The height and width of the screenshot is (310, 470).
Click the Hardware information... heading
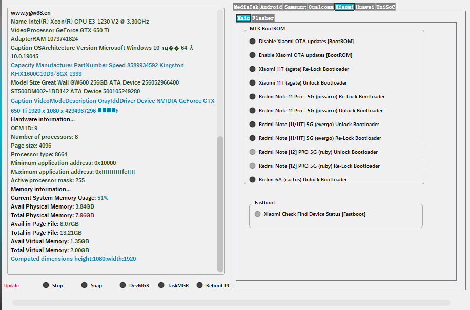tap(43, 119)
